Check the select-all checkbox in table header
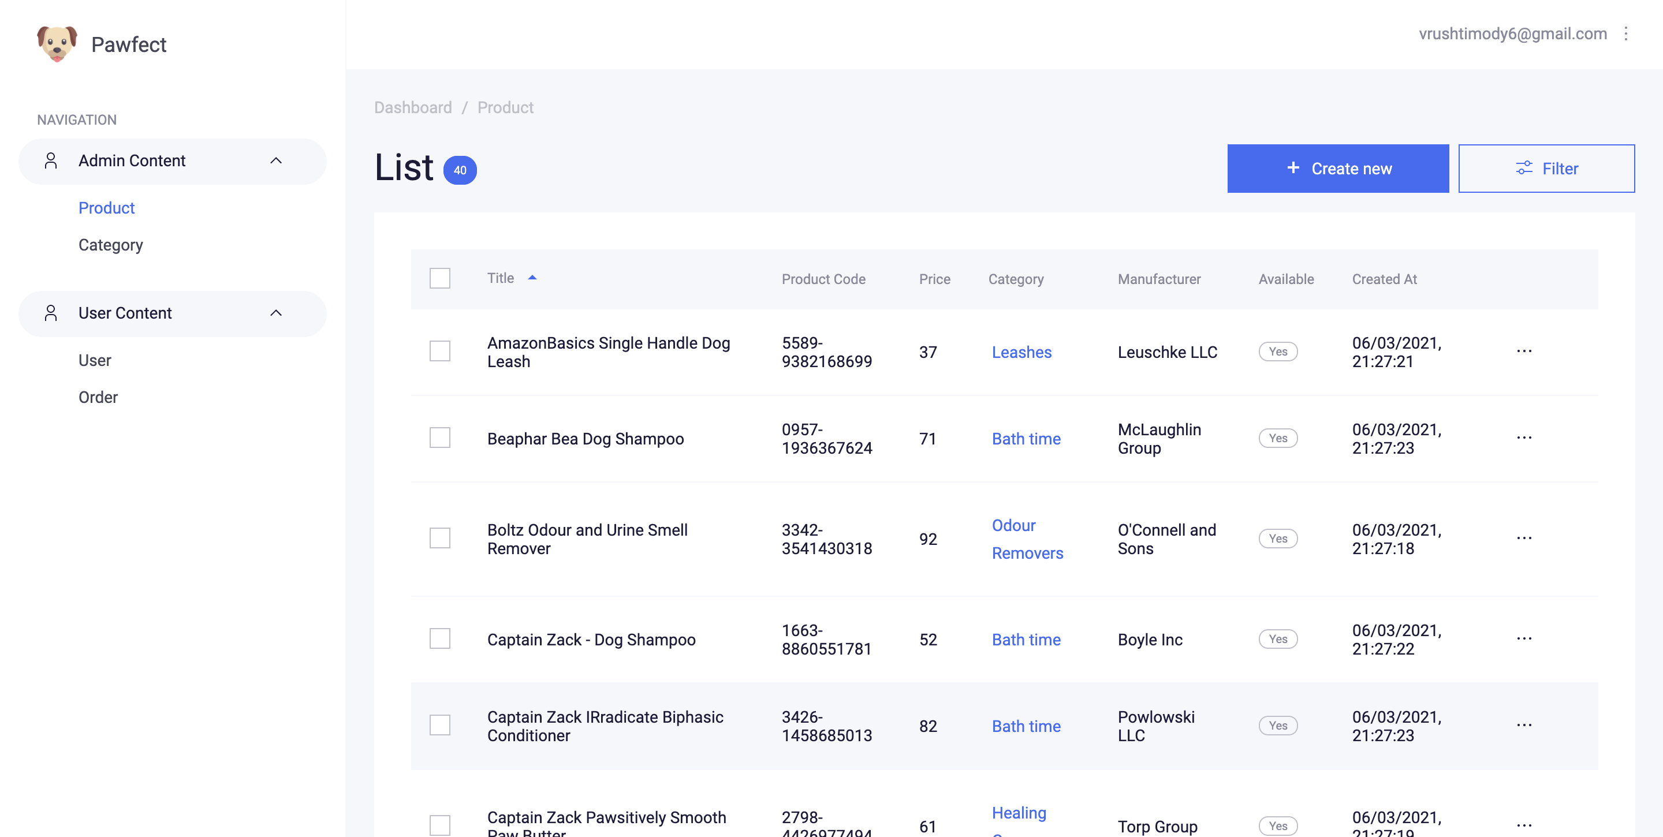Viewport: 1663px width, 837px height. (439, 278)
